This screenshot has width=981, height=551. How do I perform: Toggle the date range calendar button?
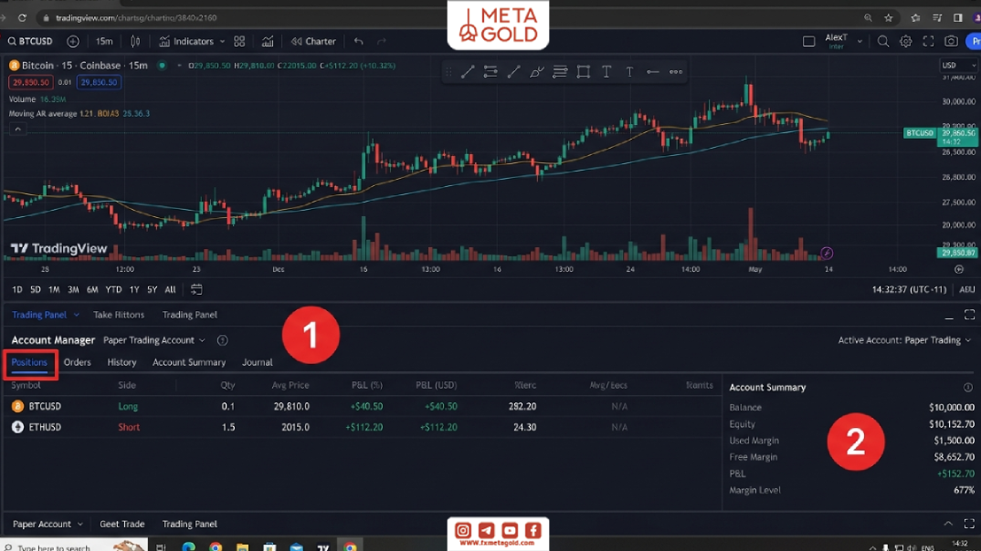click(x=196, y=289)
